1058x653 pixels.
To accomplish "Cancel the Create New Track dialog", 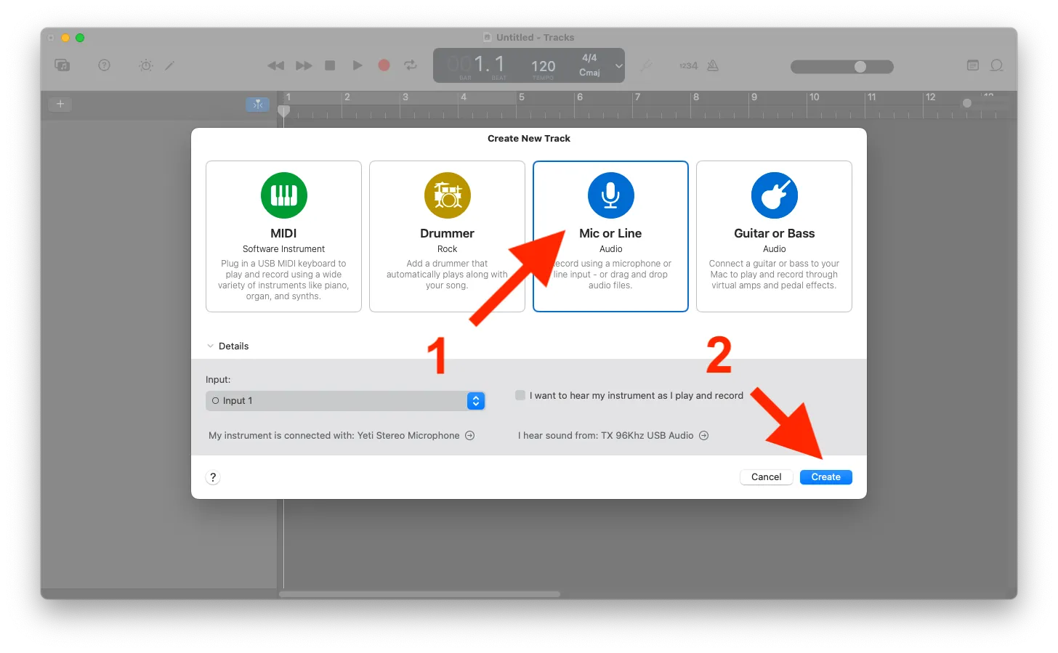I will pos(766,476).
